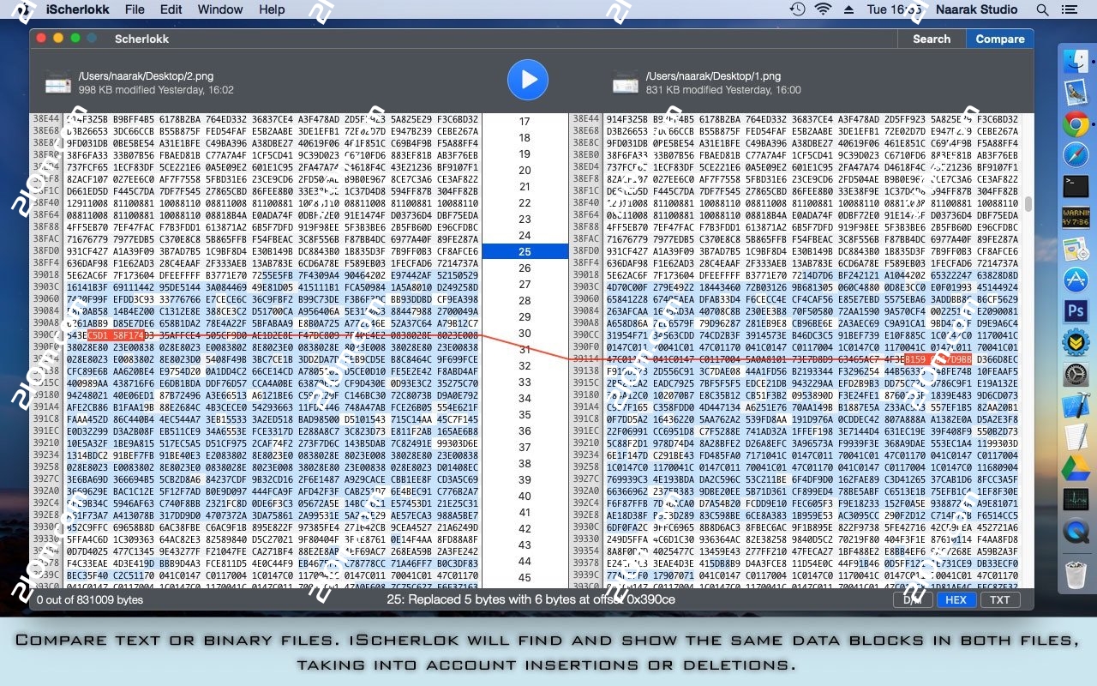Screen dimensions: 1097x686
Task: Open System Preferences from the Dock
Action: 1076,374
